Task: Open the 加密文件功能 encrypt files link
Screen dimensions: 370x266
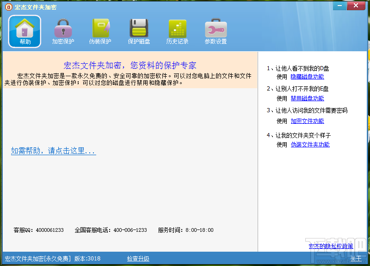Action: pyautogui.click(x=308, y=121)
